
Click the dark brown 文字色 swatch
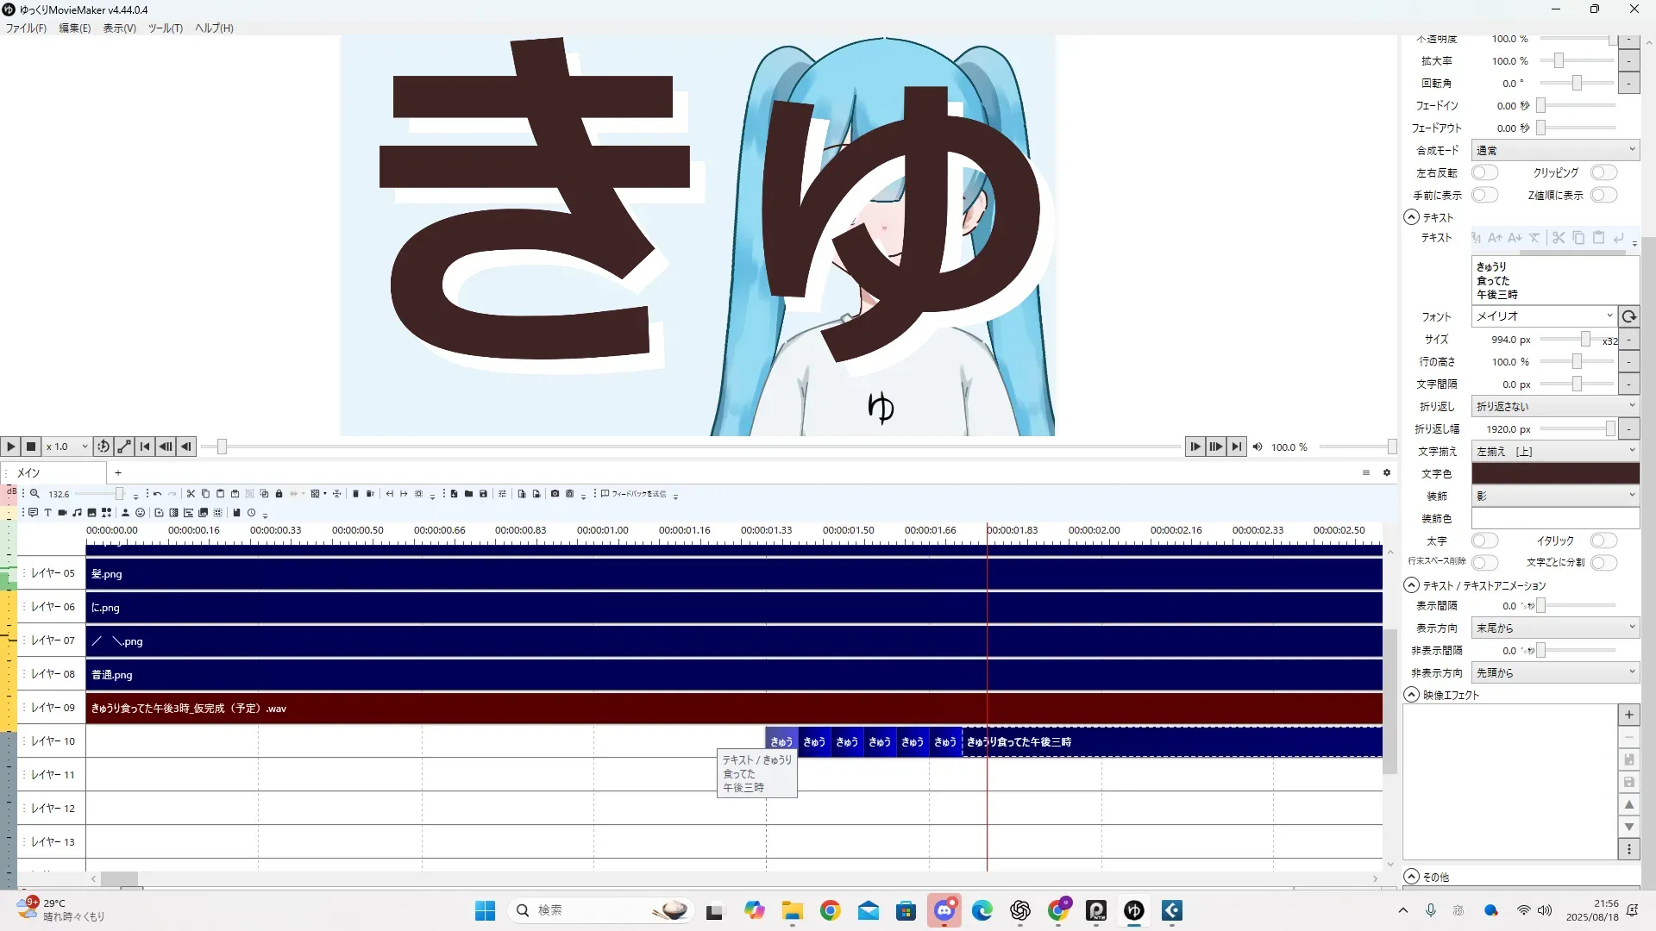click(x=1555, y=473)
